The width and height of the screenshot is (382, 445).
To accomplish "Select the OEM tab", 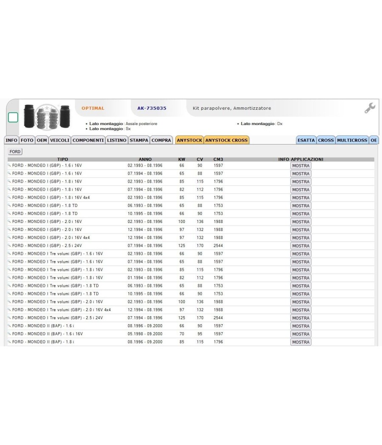I will tap(42, 140).
